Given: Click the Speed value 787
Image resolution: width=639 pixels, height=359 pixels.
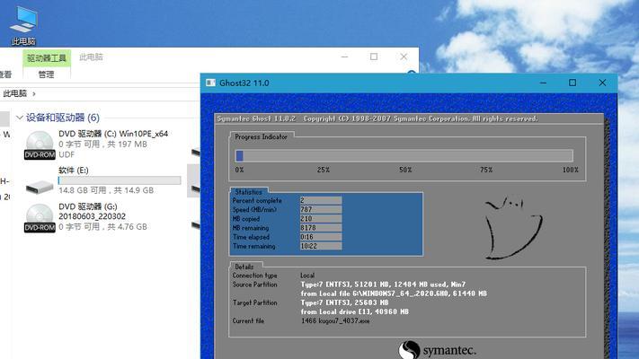Looking at the screenshot, I should pos(321,210).
